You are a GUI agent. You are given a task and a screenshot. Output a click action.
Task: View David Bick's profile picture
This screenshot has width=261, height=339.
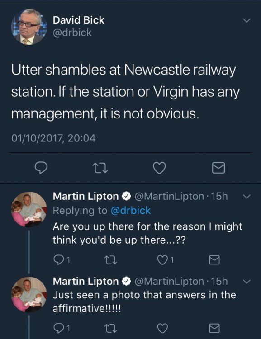tap(29, 27)
